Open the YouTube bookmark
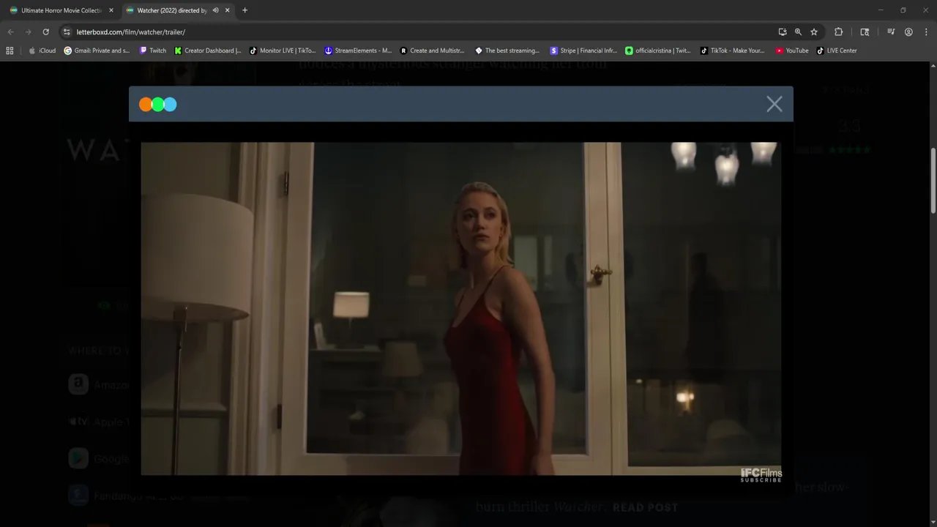This screenshot has height=527, width=937. (792, 51)
